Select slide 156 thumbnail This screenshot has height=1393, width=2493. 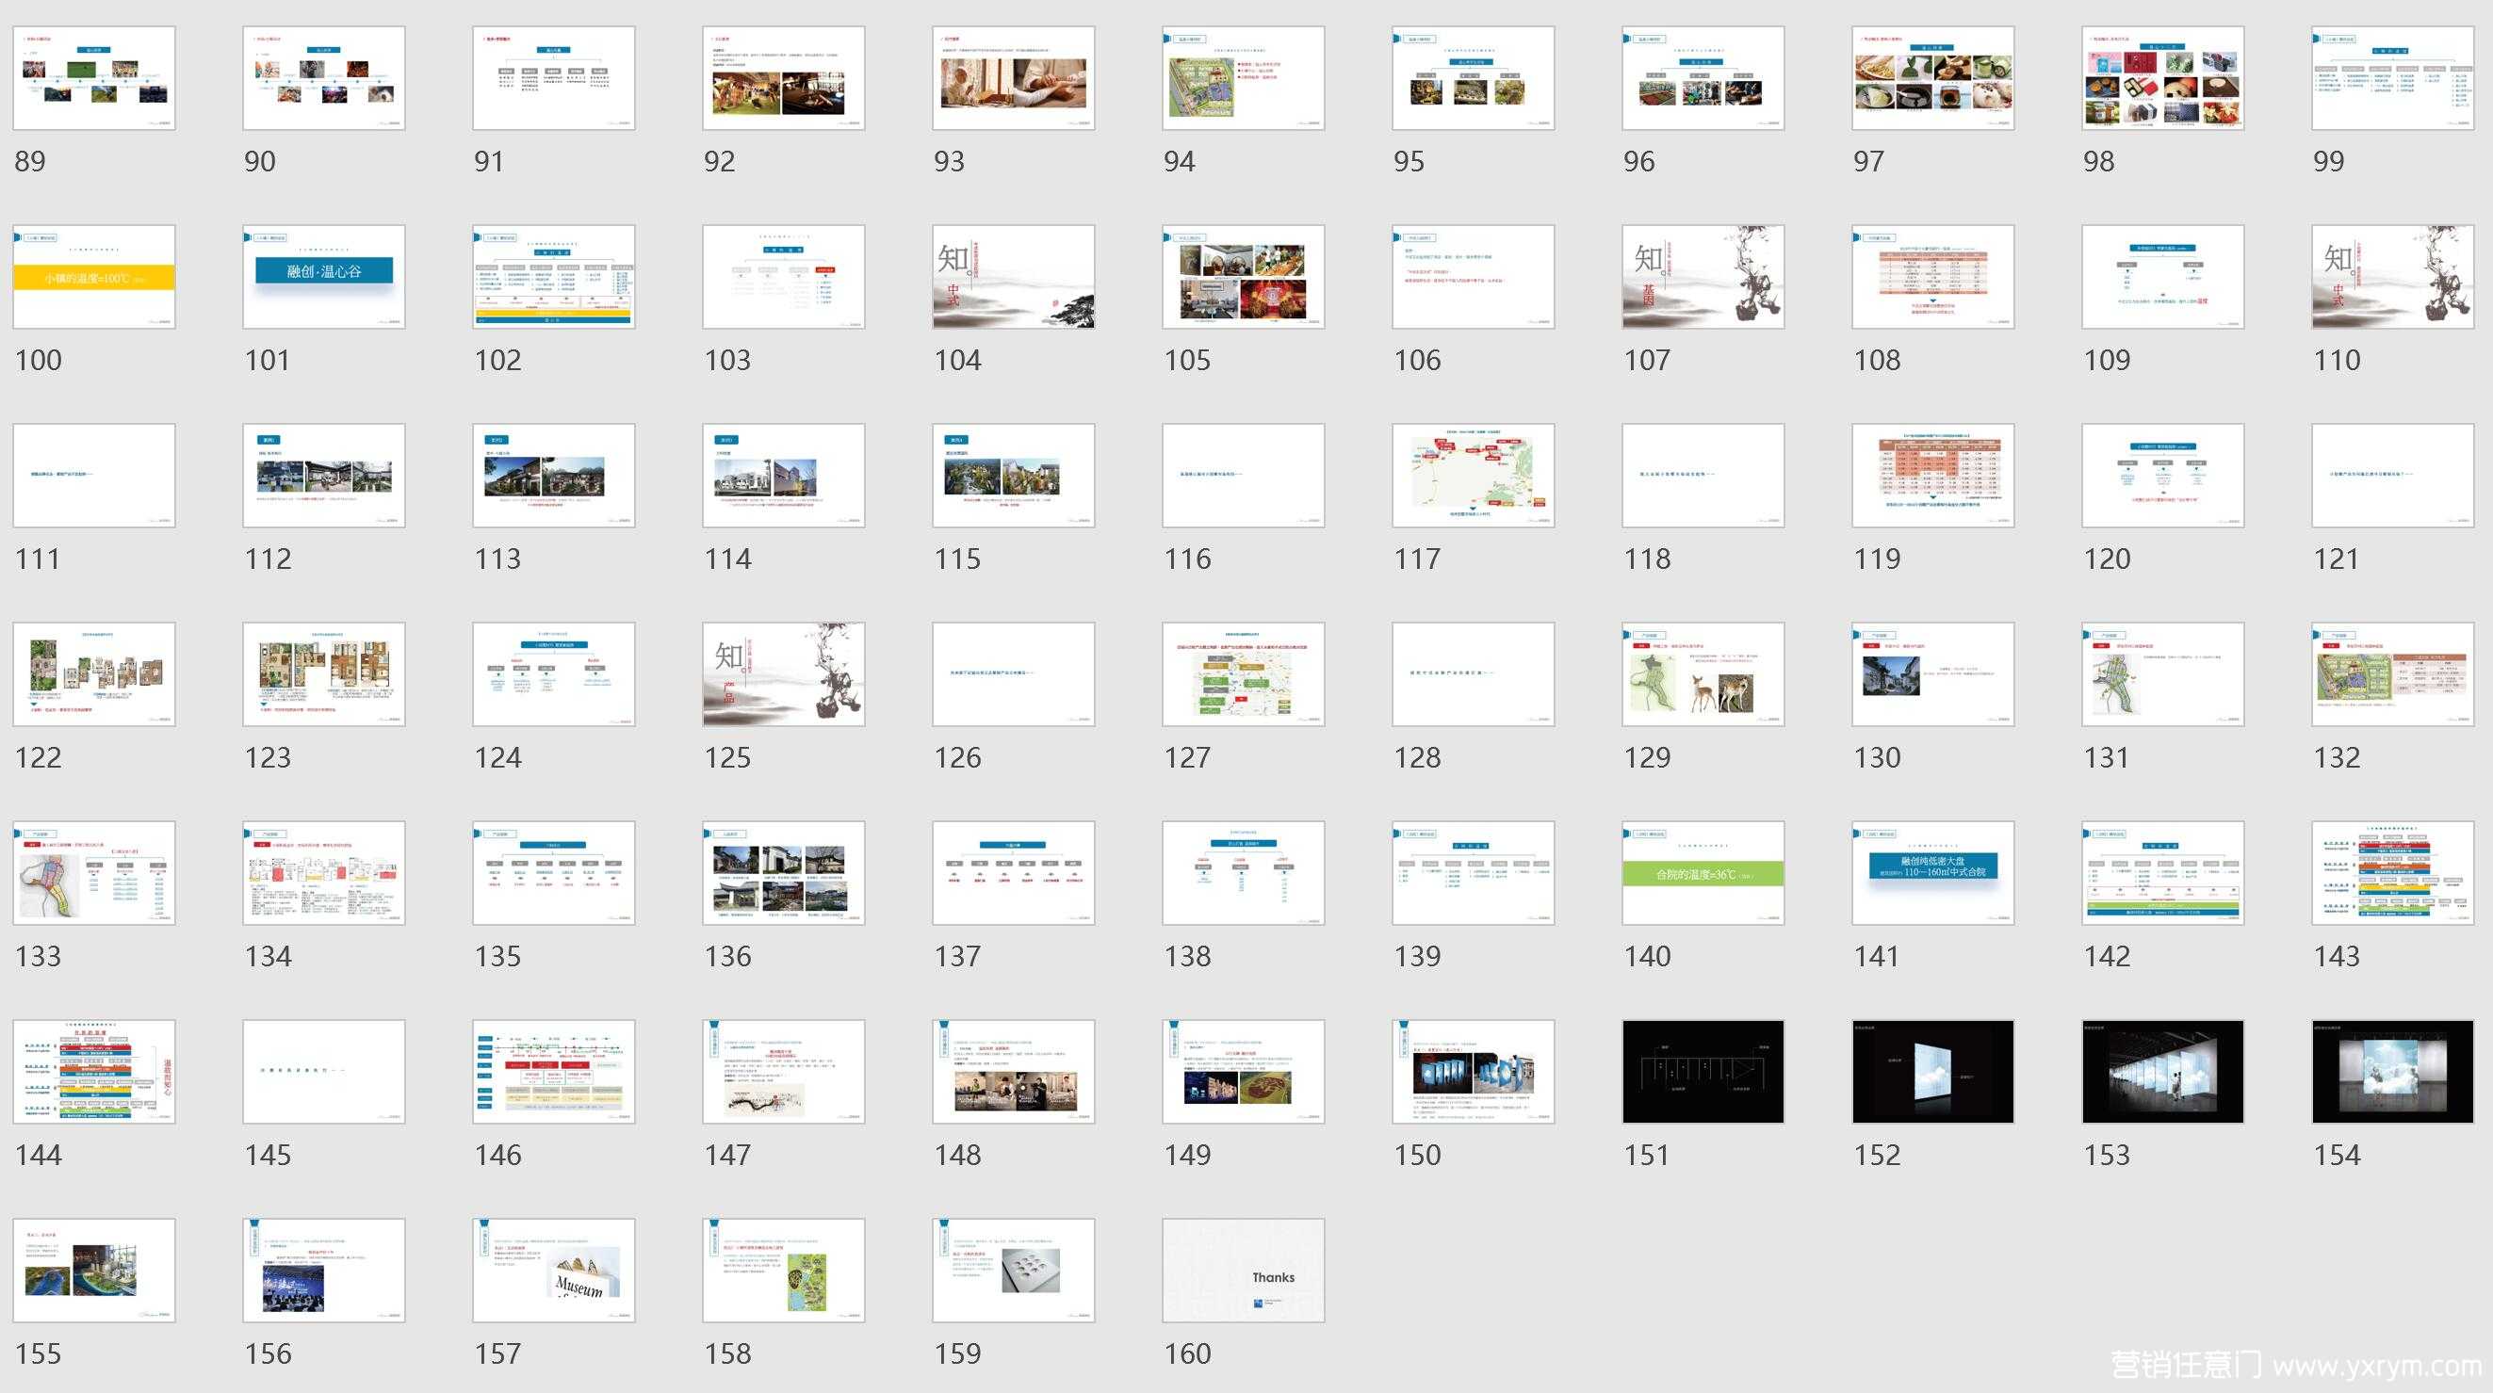click(x=324, y=1271)
